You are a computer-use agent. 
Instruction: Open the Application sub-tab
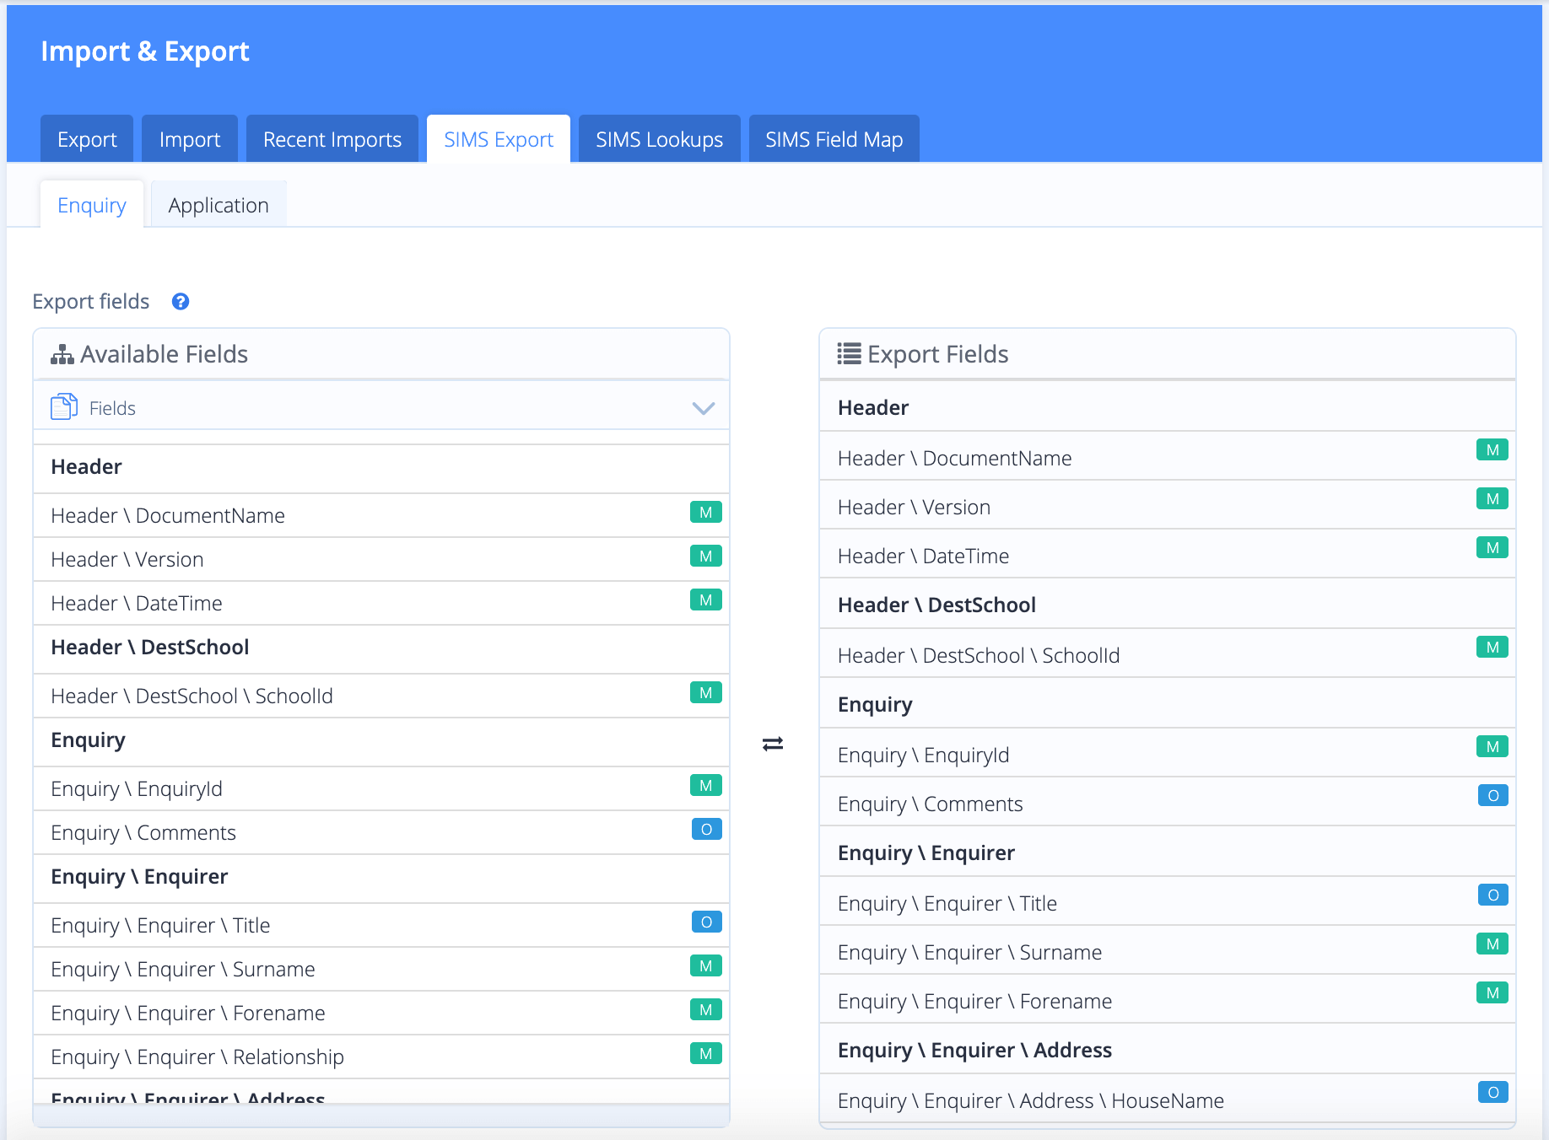(x=219, y=205)
